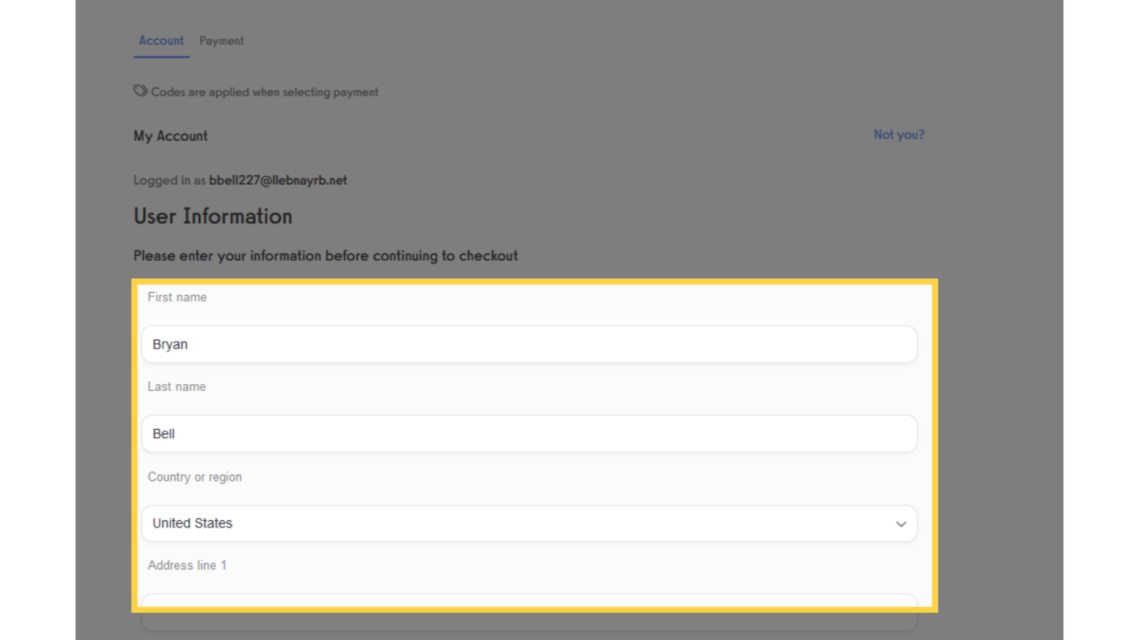The height and width of the screenshot is (640, 1139).
Task: Select the Account tab
Action: 161,40
